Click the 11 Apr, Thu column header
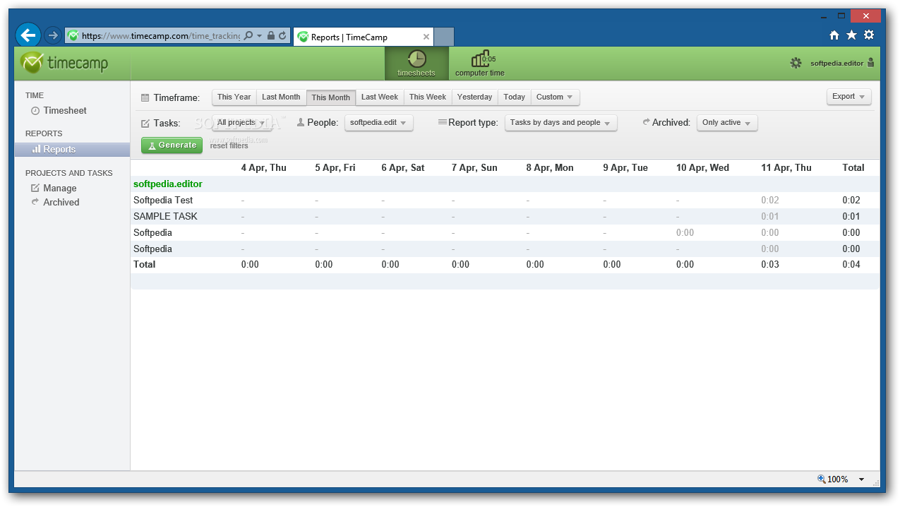The height and width of the screenshot is (507, 900). 786,168
